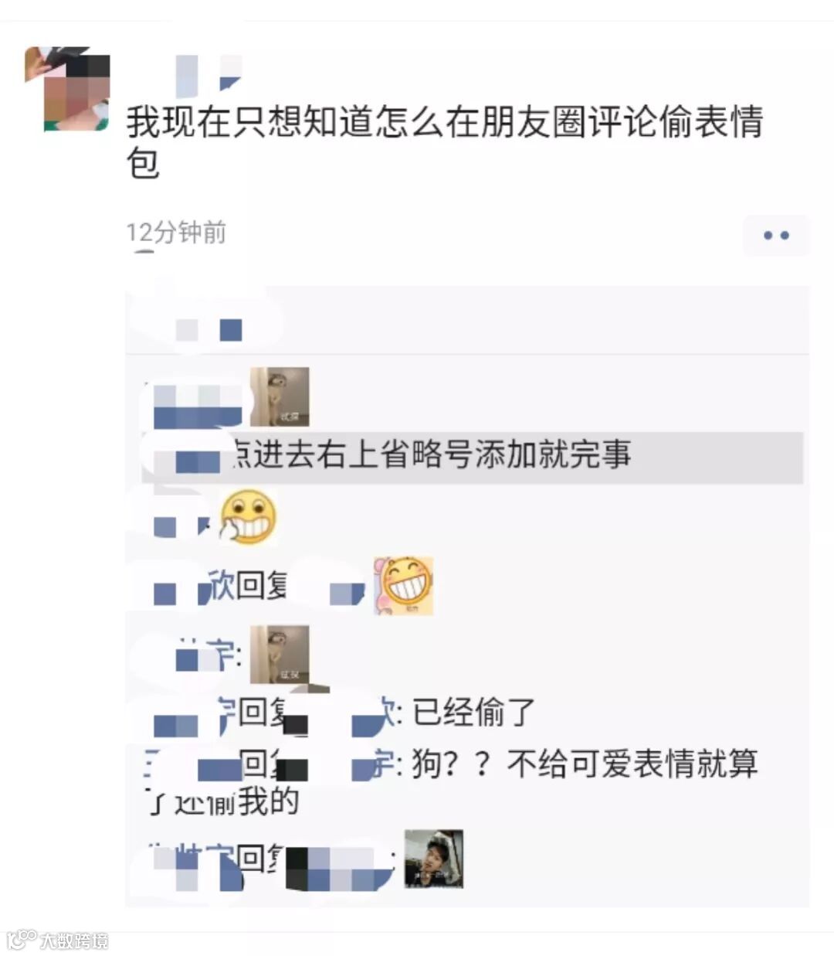Screen dimensions: 834x956
Task: Open the first door-peeking sticker in comments
Action: [x=280, y=396]
